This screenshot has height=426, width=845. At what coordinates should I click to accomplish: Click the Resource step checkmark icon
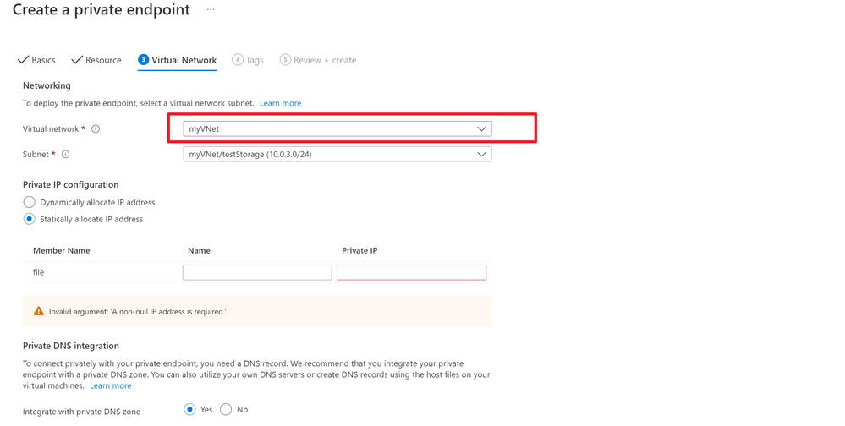(76, 60)
